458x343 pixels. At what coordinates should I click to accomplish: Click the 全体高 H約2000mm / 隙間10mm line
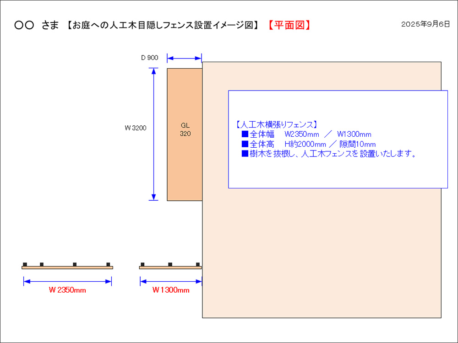coord(308,144)
